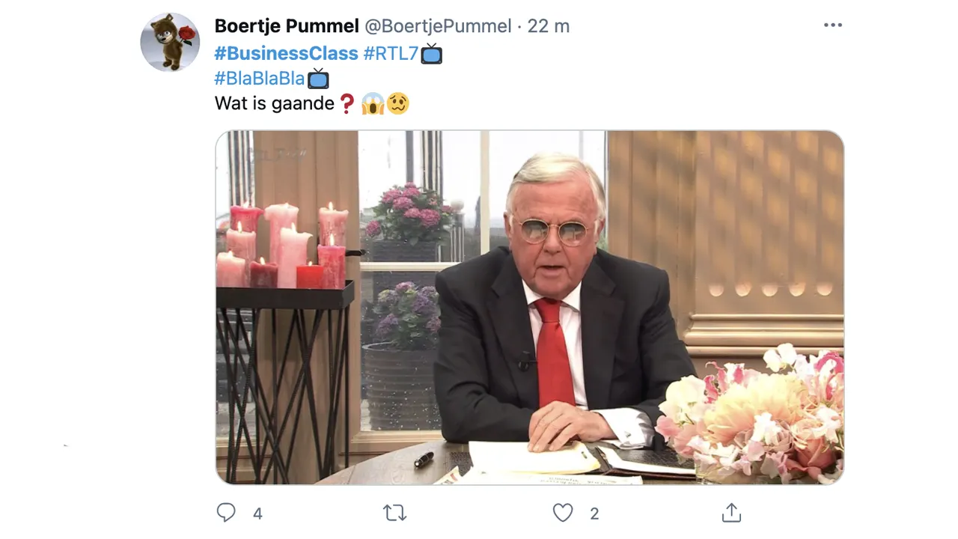Screen dimensions: 958x539
Task: Open the tweet via 22 m timestamp
Action: pyautogui.click(x=549, y=26)
